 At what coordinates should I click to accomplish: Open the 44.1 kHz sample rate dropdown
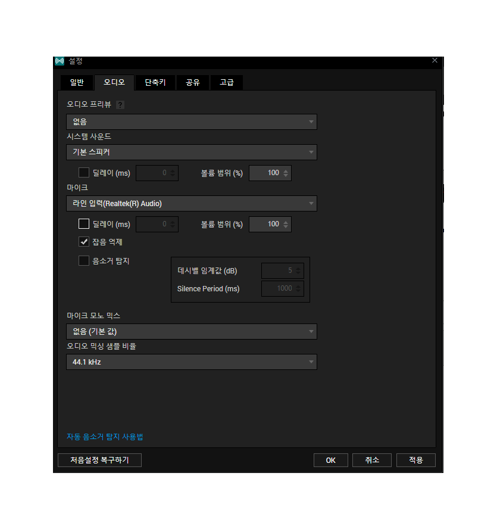coord(192,362)
